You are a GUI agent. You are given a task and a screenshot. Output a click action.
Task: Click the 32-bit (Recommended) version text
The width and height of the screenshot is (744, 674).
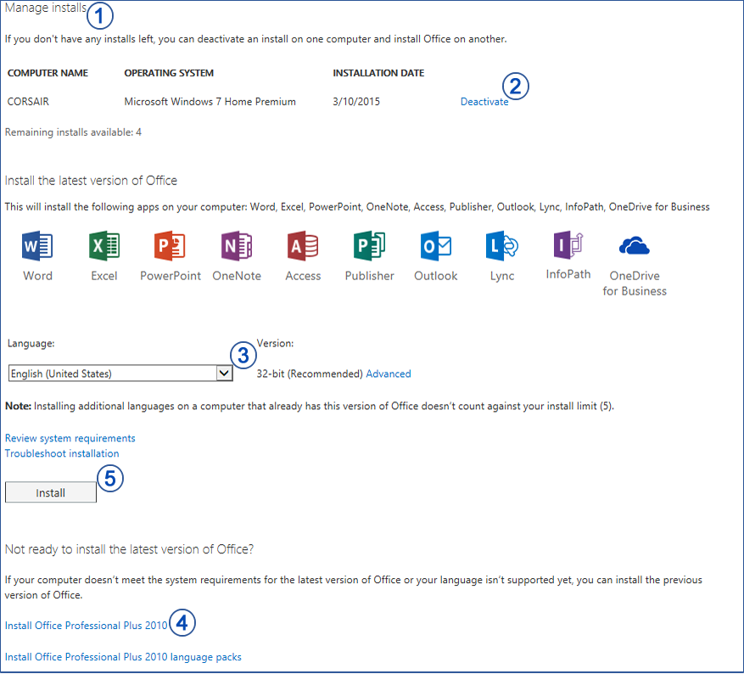(x=310, y=374)
